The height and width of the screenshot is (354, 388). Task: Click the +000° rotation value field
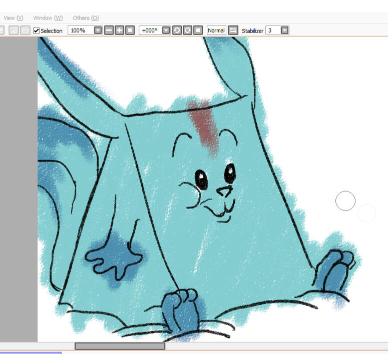point(150,30)
